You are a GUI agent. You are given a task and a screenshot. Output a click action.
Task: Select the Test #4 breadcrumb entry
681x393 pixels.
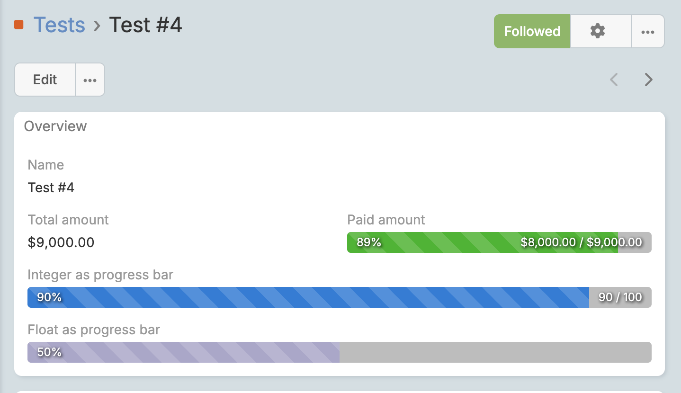[145, 25]
